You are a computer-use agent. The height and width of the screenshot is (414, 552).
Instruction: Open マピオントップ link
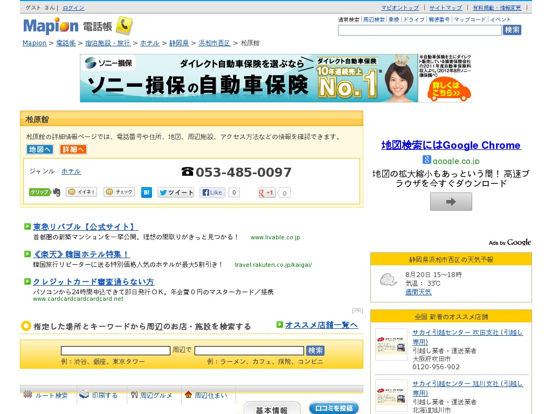click(x=401, y=8)
